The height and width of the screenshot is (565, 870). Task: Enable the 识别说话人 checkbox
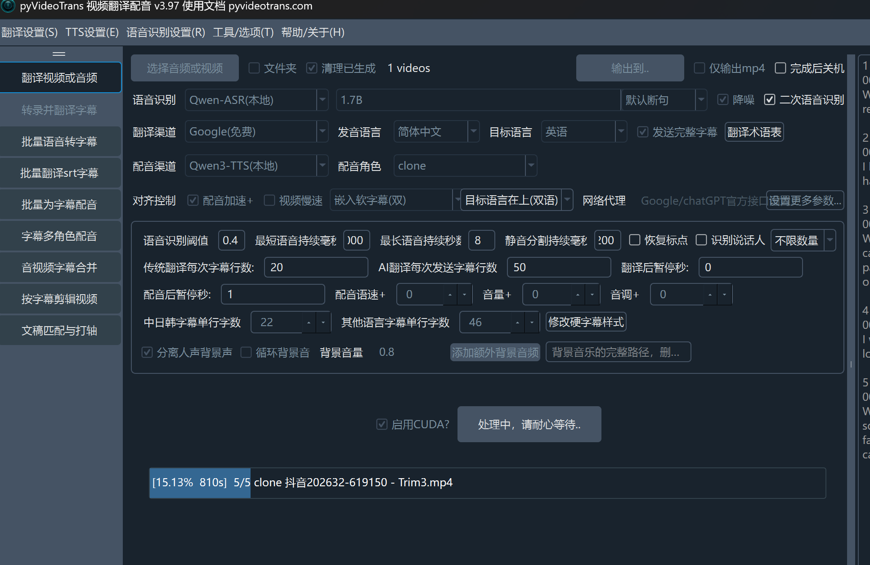(701, 240)
